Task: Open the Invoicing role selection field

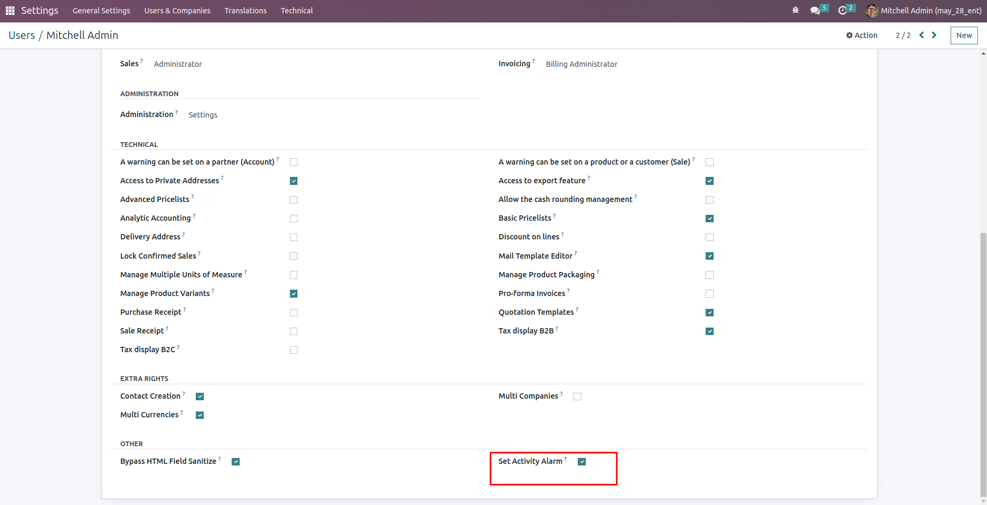Action: click(582, 64)
